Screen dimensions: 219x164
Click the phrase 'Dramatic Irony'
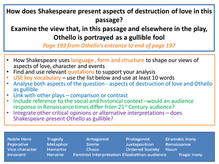pos(181,139)
